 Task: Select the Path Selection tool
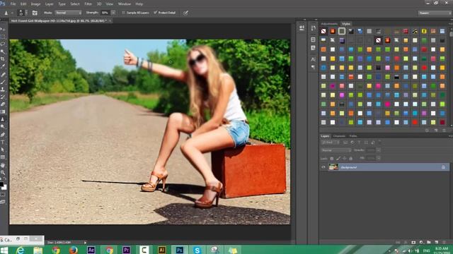tap(3, 150)
